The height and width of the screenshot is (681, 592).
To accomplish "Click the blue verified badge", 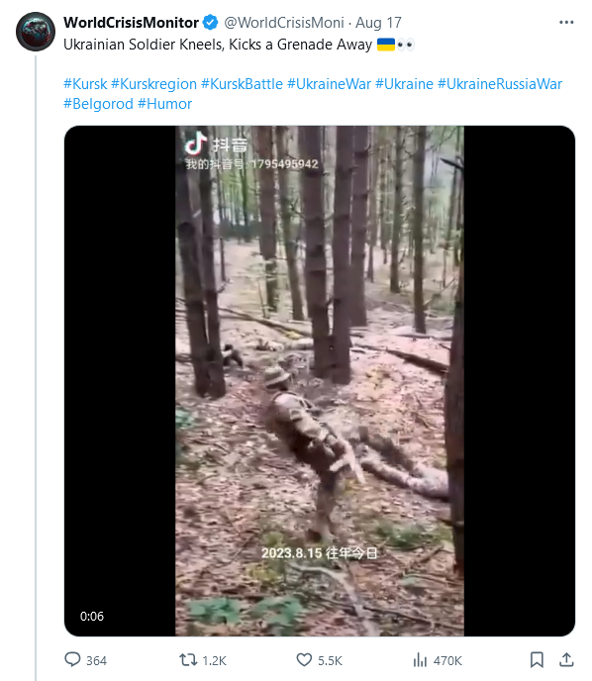I will click(x=211, y=23).
